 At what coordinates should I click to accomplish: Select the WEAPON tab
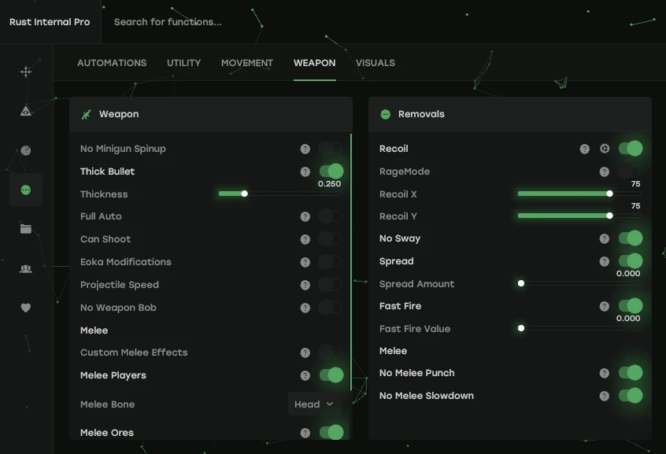315,63
